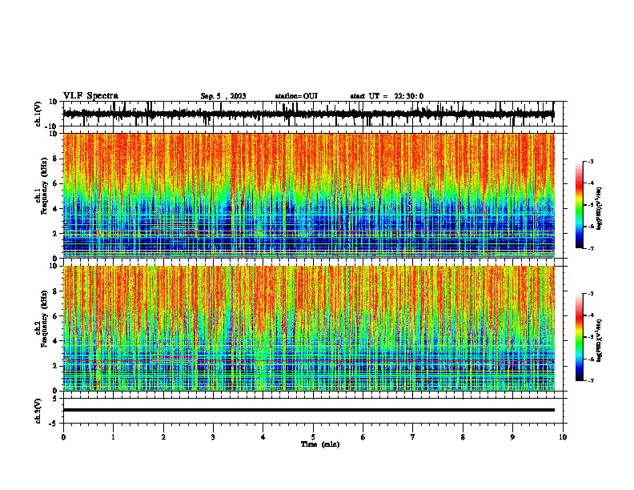This screenshot has height=490, width=634.
Task: Select the ch.2 "Frequency (kHz)" axis label
Action: 45,319
